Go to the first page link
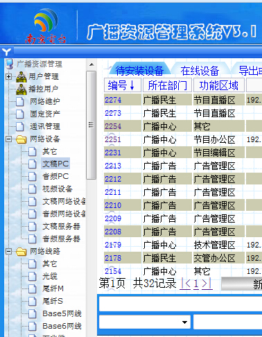The width and height of the screenshot is (262, 337). coord(185,284)
